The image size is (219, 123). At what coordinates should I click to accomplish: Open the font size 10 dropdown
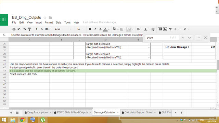(81, 29)
